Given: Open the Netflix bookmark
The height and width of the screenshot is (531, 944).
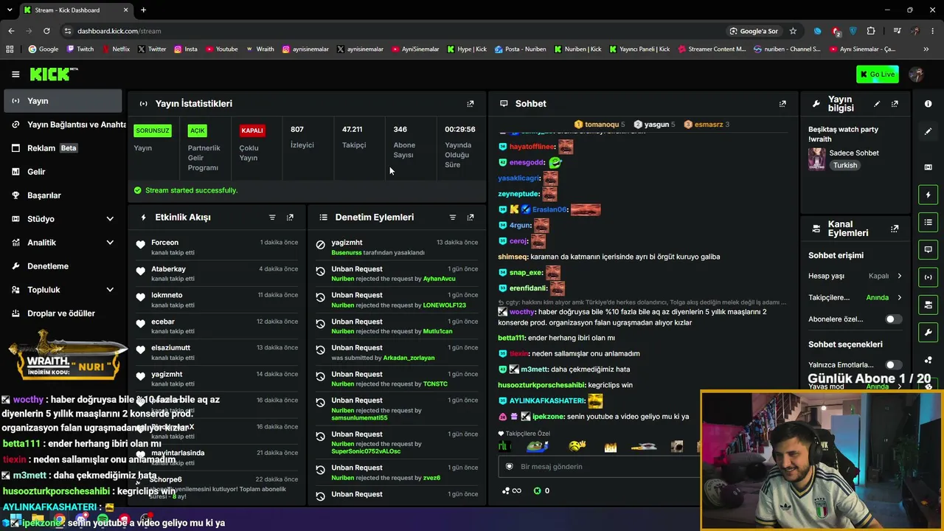Looking at the screenshot, I should pos(115,49).
